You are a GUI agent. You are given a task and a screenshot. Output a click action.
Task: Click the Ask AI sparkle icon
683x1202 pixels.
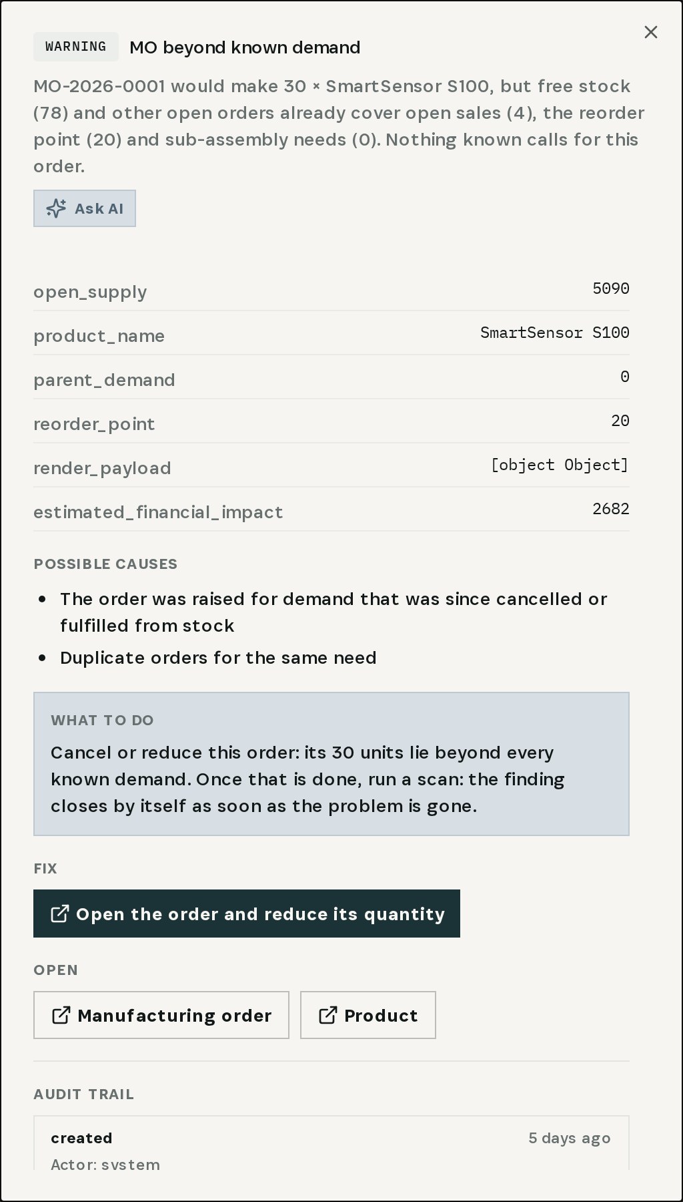click(x=56, y=208)
